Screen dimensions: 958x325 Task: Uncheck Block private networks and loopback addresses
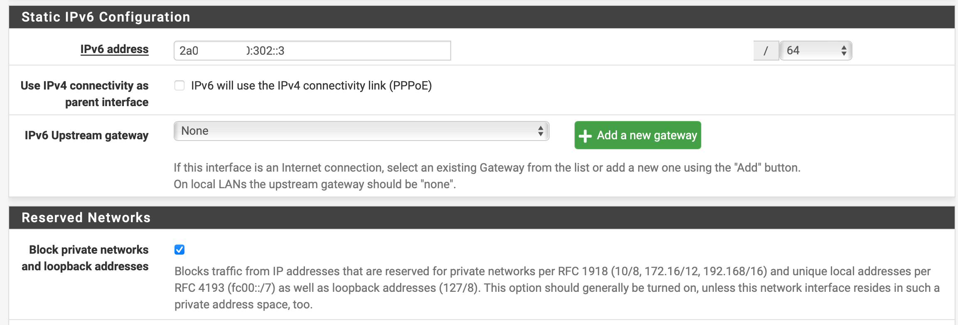[179, 250]
